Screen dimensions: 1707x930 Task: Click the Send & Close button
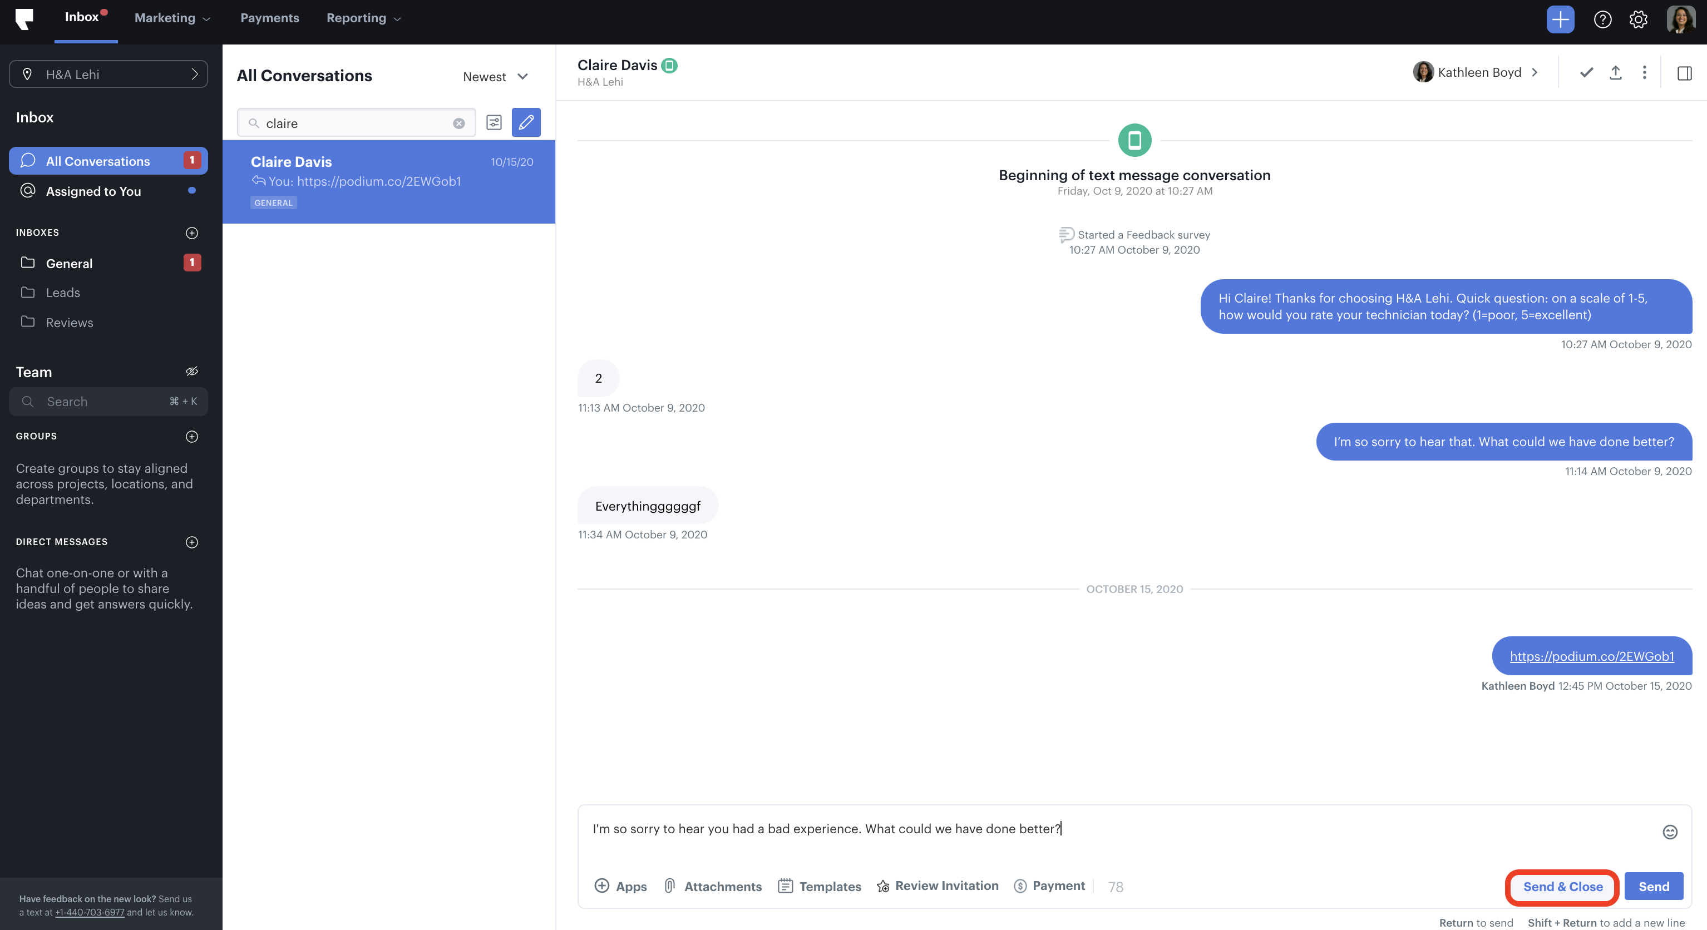click(1562, 887)
